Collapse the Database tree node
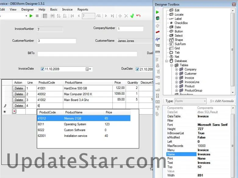The width and height of the screenshot is (238, 178). pos(167,61)
